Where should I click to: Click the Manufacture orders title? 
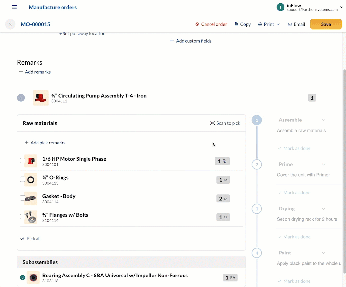click(x=53, y=7)
